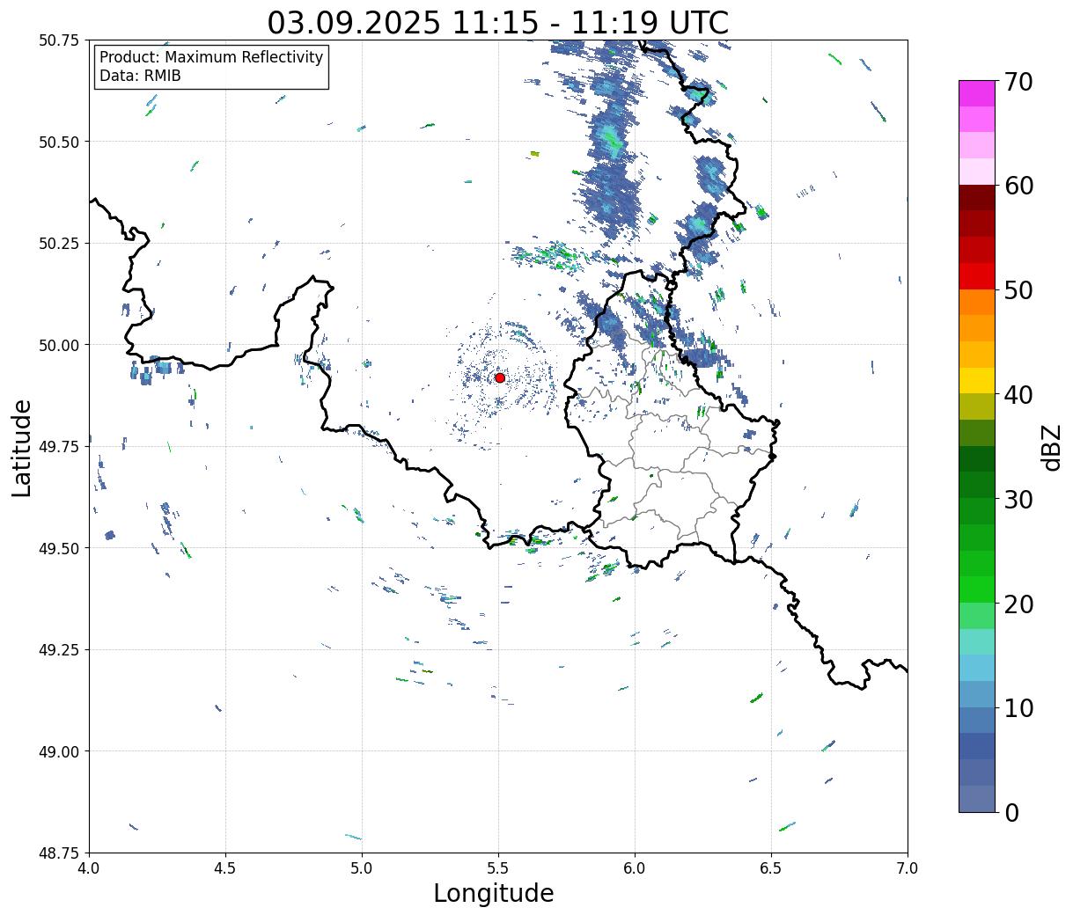The image size is (1073, 915).
Task: Click colorbar tick label 60
Action: [x=1018, y=186]
